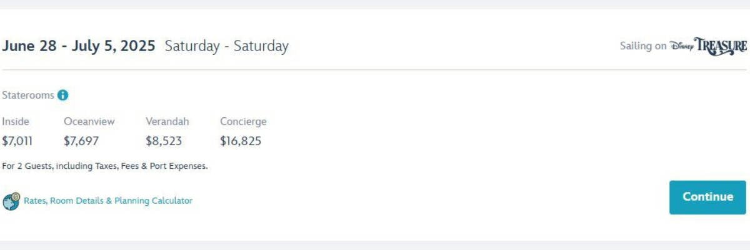Click the $7,697 Oceanview price
Image resolution: width=750 pixels, height=250 pixels.
(81, 141)
